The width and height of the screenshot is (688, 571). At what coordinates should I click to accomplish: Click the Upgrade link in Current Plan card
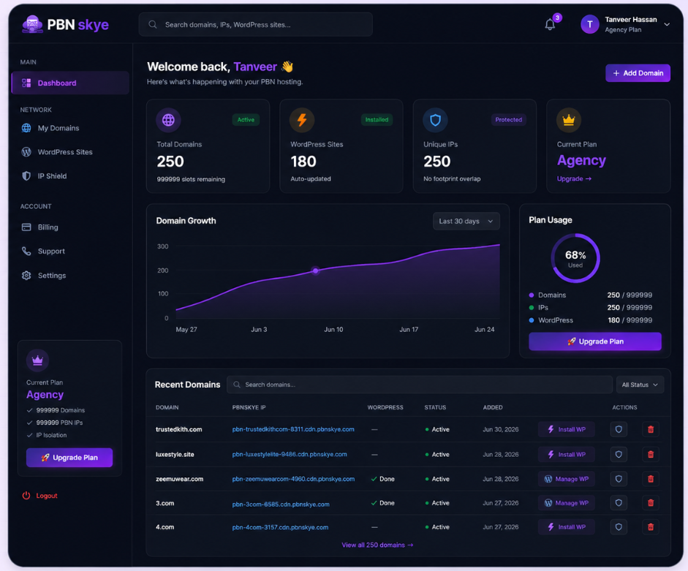pos(574,178)
